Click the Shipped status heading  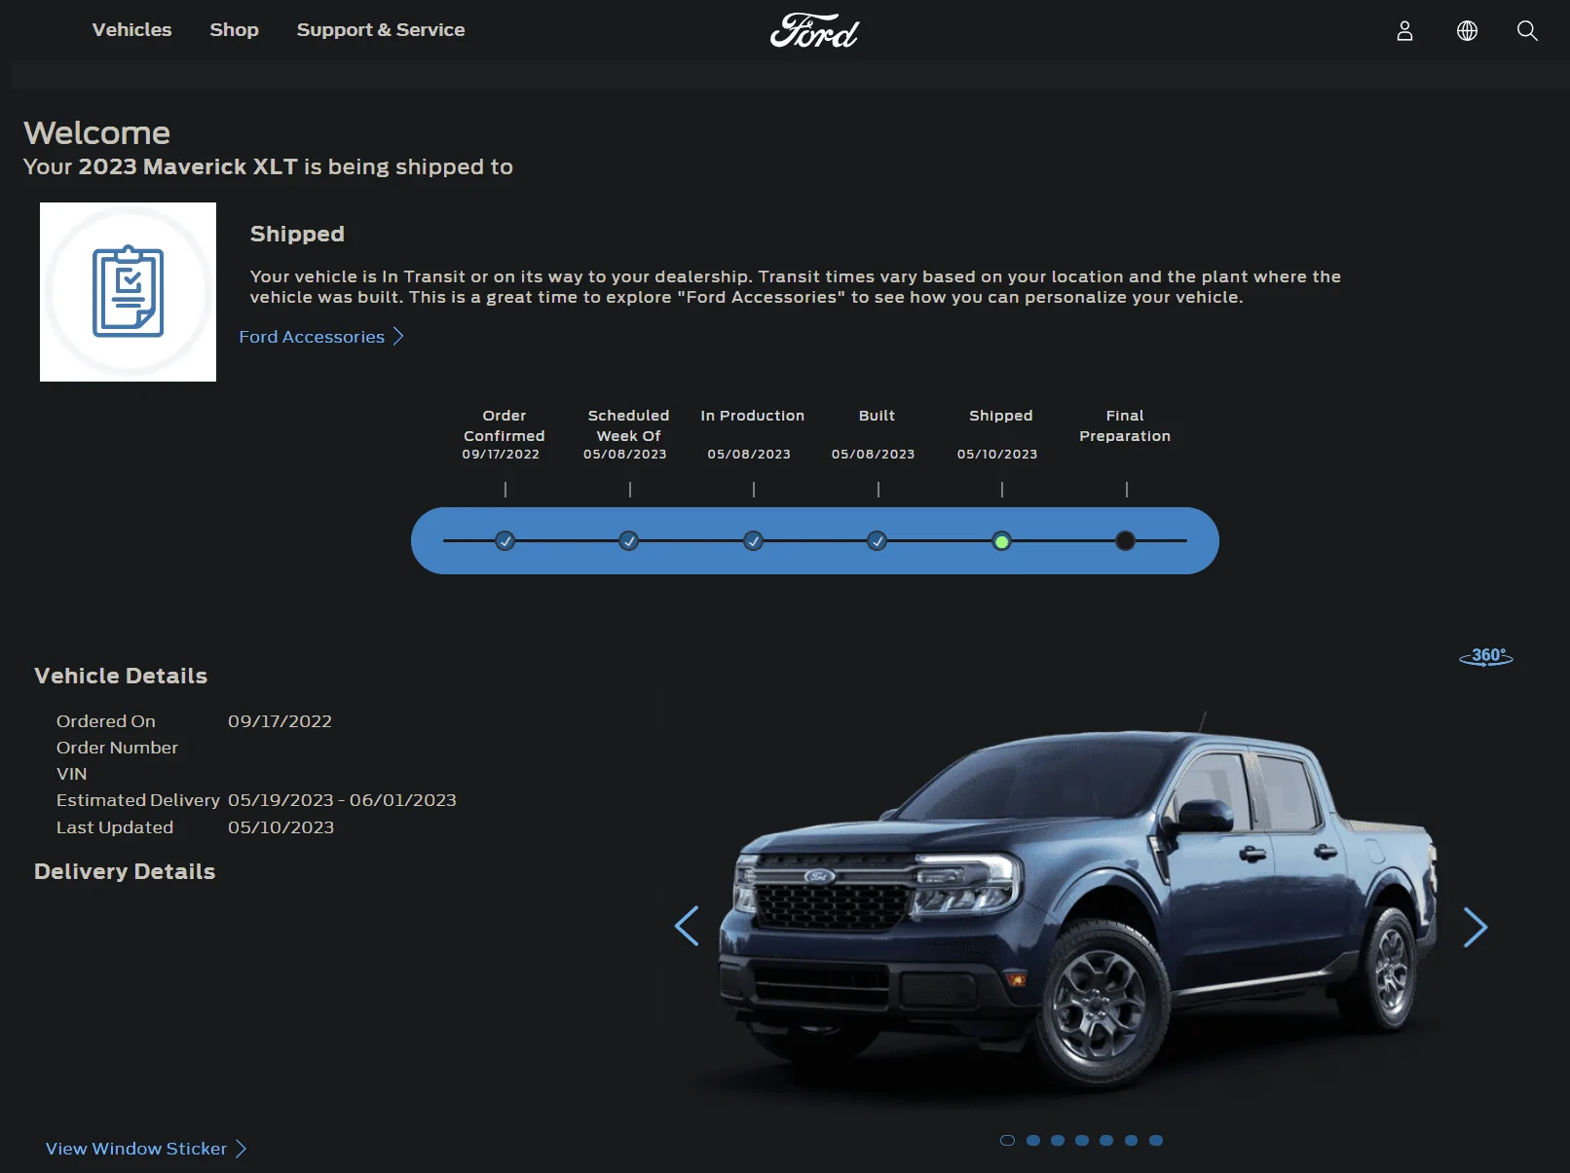click(x=297, y=234)
